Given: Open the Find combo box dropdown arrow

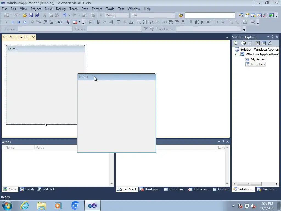Looking at the screenshot, I should coord(234,15).
